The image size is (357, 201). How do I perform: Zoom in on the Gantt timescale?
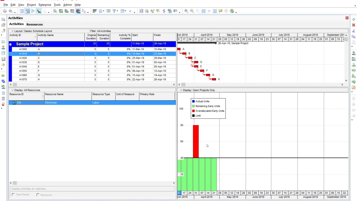(x=186, y=11)
